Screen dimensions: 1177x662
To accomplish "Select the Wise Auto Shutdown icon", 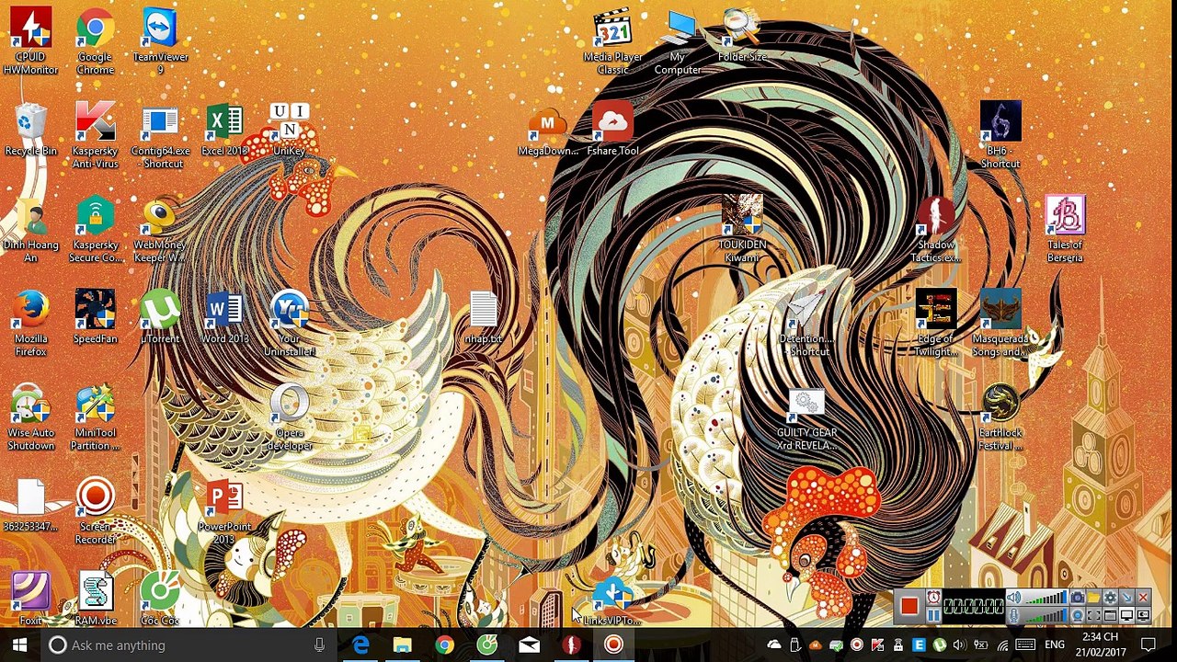I will 30,417.
